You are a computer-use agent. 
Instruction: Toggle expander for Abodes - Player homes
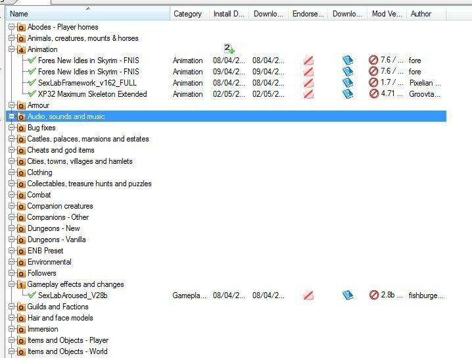[x=11, y=27]
